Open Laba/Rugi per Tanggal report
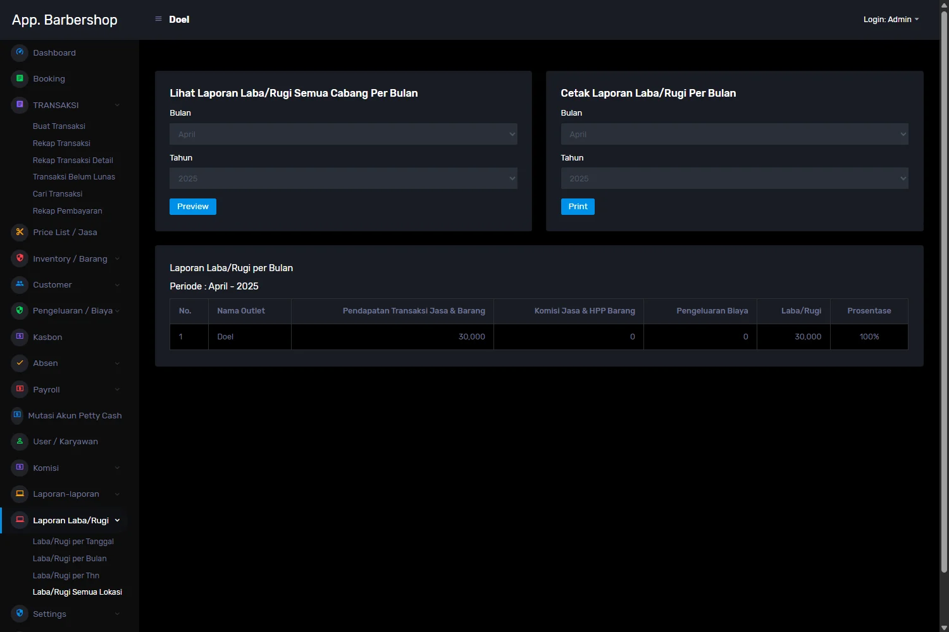The image size is (949, 632). [x=73, y=542]
